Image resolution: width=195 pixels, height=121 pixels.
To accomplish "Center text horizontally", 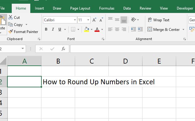I will pos(117,29).
